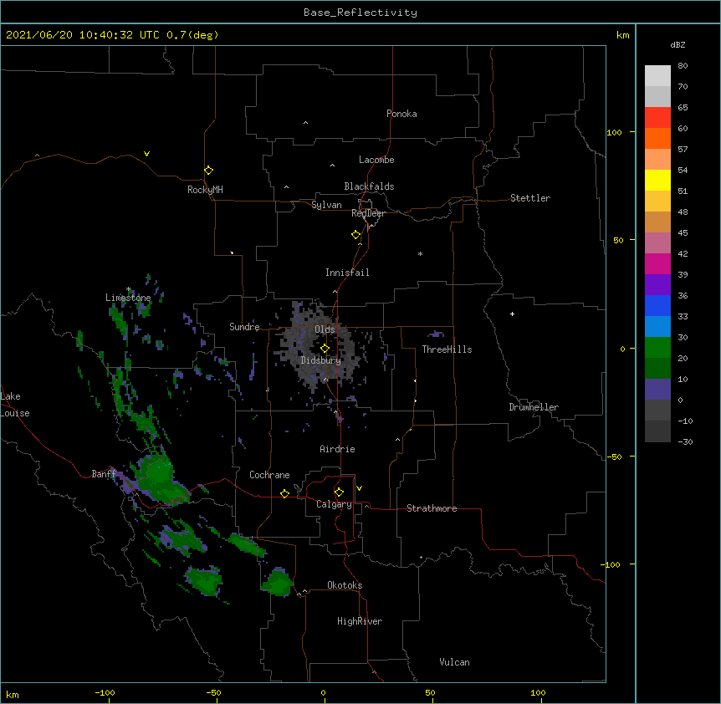Image resolution: width=721 pixels, height=704 pixels.
Task: Click the Okotoks label
Action: (345, 585)
